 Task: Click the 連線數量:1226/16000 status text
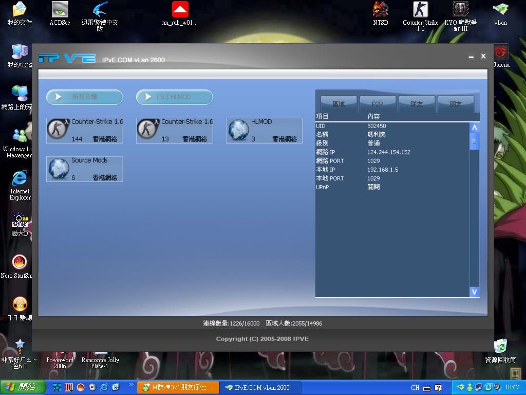[x=231, y=324]
